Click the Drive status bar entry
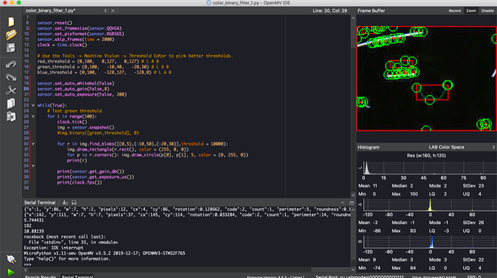The width and height of the screenshot is (497, 278). tap(434, 277)
